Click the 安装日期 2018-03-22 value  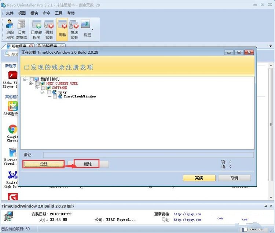(x=60, y=214)
